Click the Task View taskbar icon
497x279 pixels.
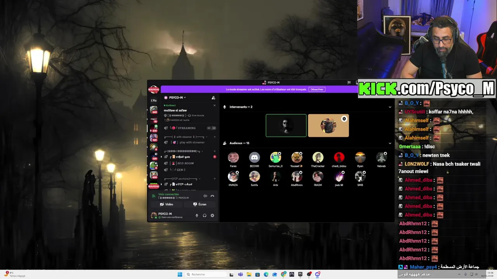(x=231, y=274)
